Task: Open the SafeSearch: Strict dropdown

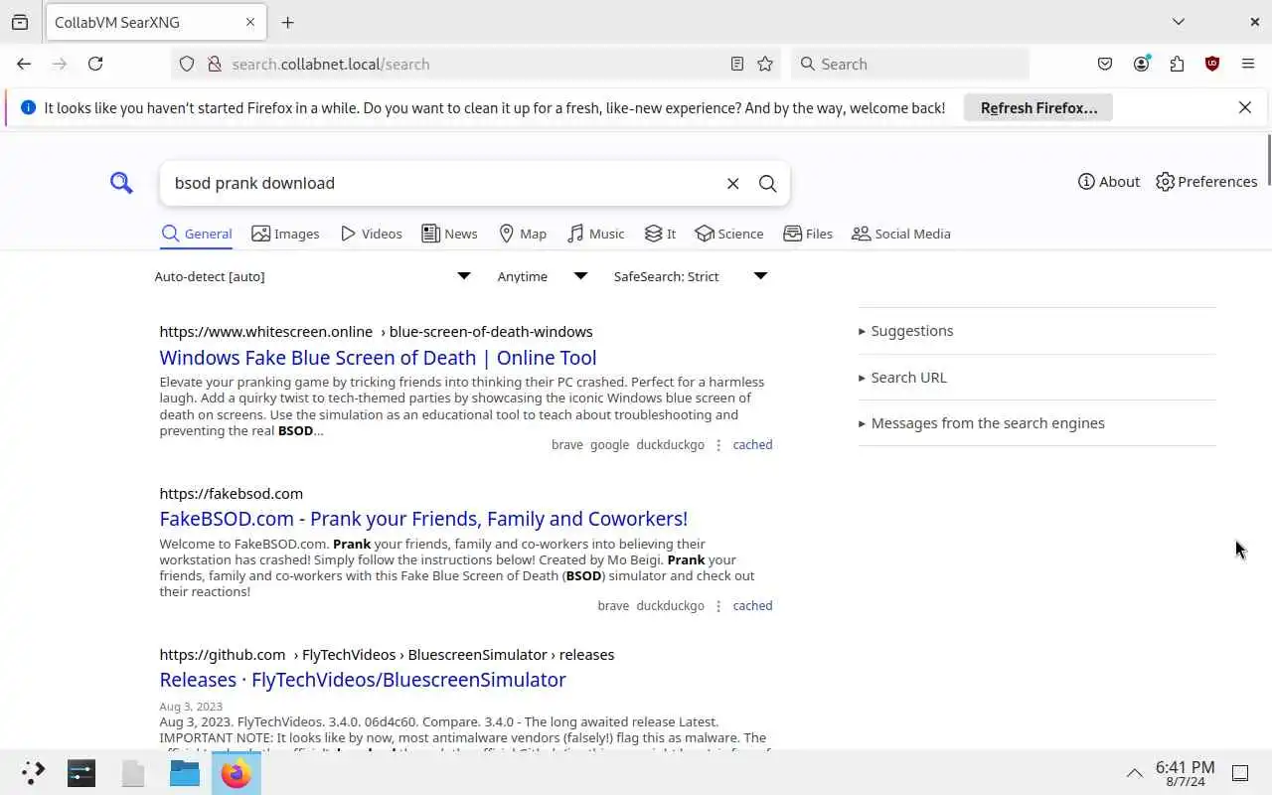Action: click(x=691, y=276)
